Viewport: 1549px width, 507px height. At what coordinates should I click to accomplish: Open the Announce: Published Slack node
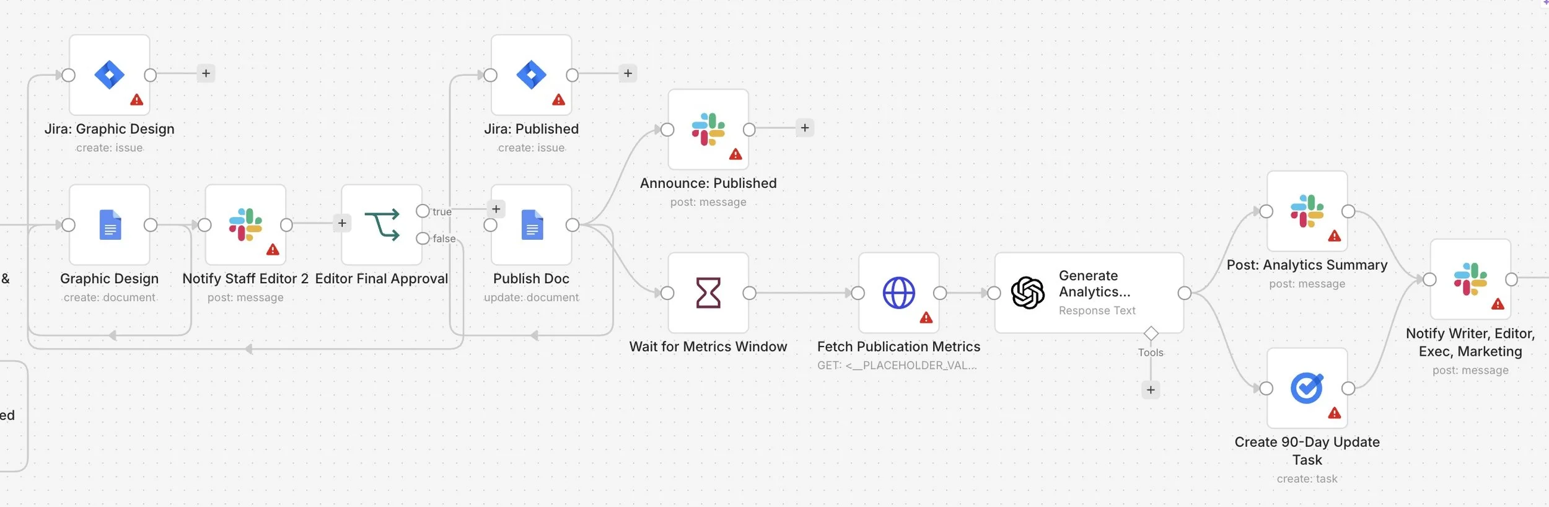pyautogui.click(x=708, y=130)
